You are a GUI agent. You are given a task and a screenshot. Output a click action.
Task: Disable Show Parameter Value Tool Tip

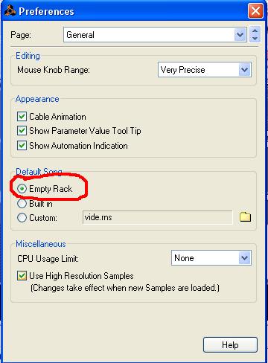(22, 131)
